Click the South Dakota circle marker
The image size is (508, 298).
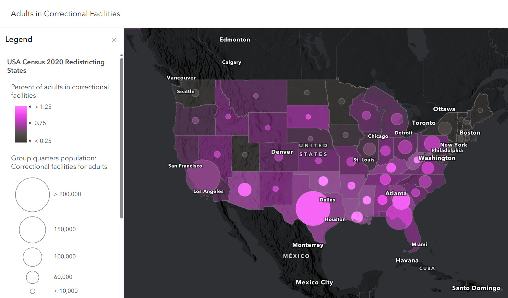[x=308, y=117]
